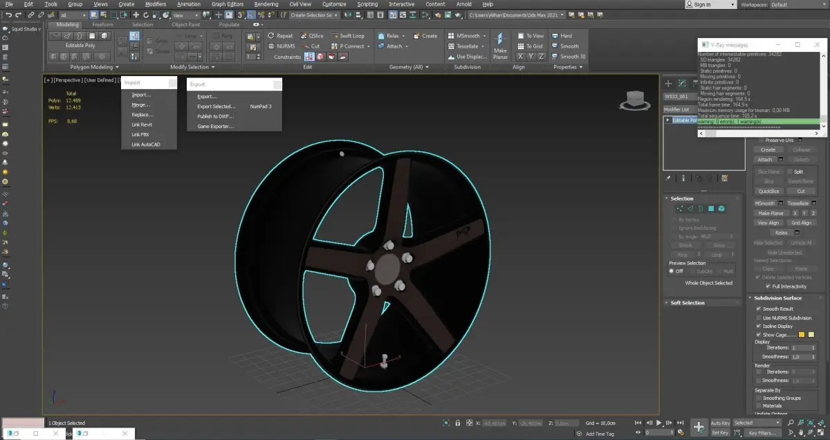Choose the Select and Move tool

(136, 15)
